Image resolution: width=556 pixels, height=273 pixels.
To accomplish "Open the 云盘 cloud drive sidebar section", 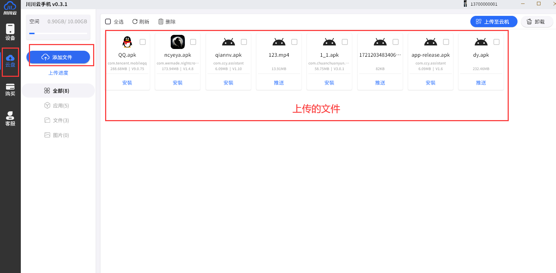I will coord(10,61).
